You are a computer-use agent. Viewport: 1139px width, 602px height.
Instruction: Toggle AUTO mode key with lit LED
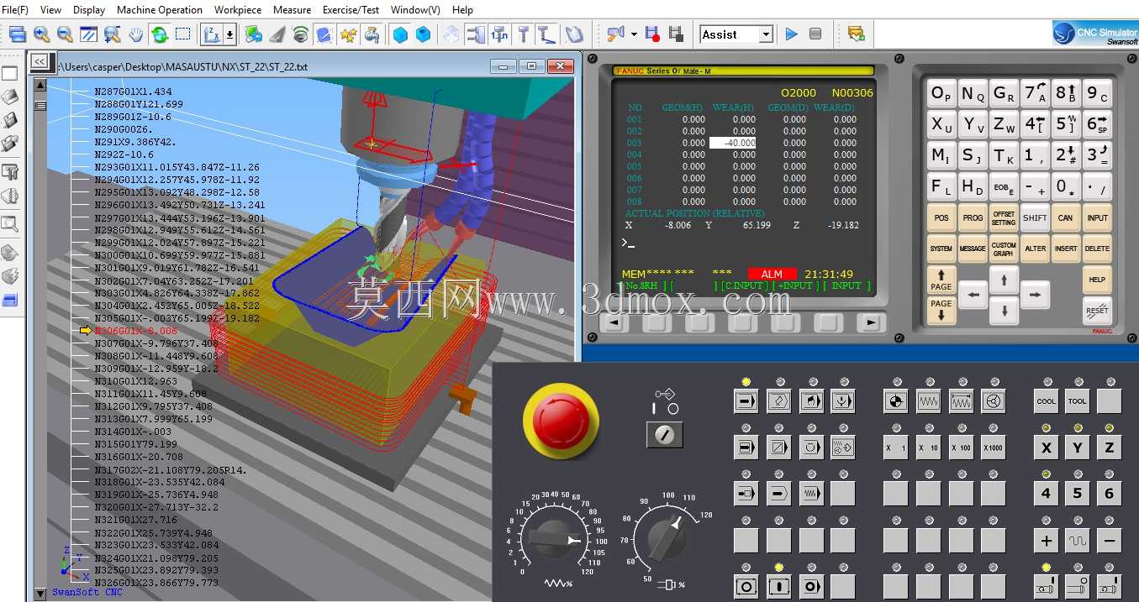[746, 401]
